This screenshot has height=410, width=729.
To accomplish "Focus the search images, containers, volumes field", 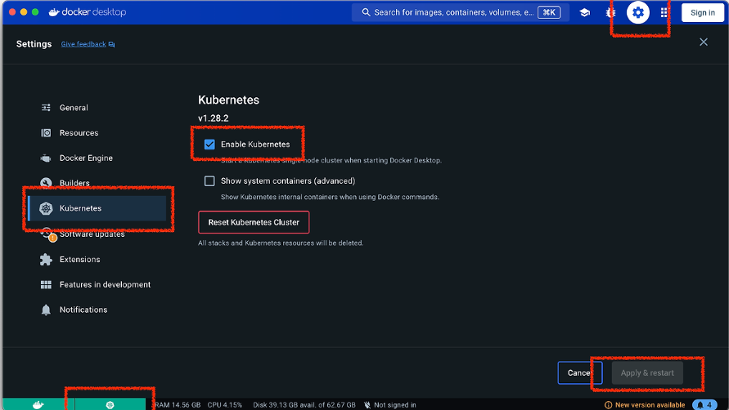I will coord(460,12).
